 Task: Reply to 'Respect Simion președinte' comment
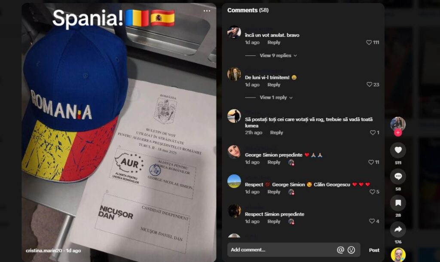point(274,221)
